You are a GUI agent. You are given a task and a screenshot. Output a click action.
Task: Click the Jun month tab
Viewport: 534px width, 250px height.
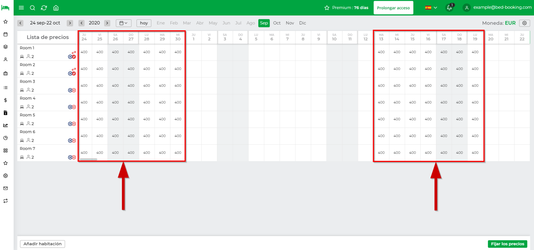tap(226, 23)
